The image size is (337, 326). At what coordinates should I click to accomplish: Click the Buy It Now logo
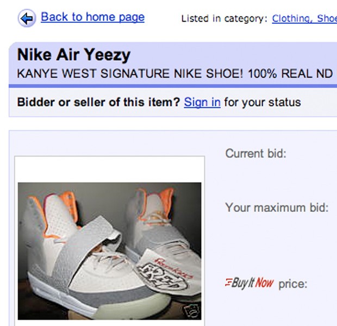point(249,283)
